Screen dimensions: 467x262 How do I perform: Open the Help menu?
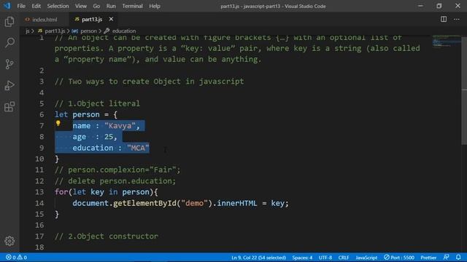(x=155, y=6)
